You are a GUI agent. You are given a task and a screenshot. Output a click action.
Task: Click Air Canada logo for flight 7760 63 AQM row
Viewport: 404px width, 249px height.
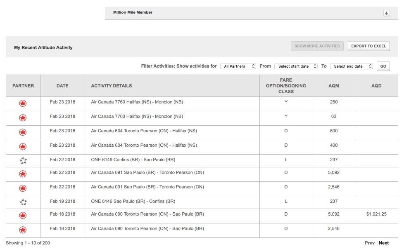point(23,118)
